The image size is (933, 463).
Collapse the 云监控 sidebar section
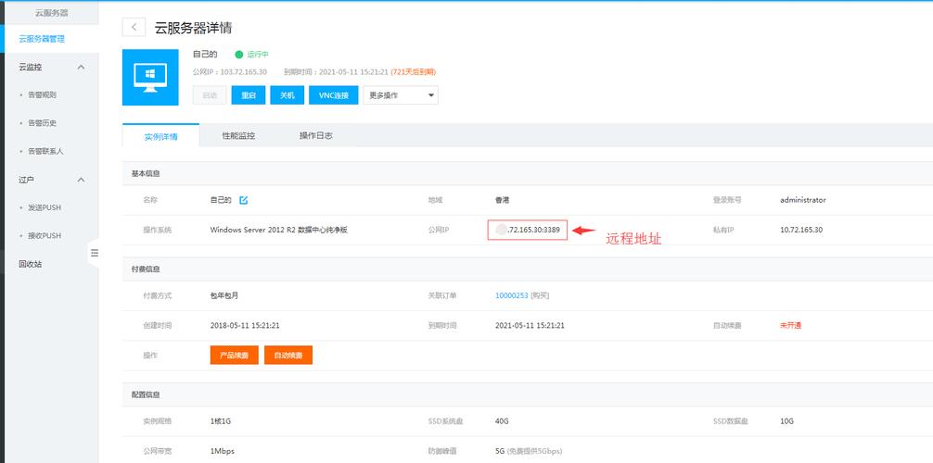[x=81, y=68]
